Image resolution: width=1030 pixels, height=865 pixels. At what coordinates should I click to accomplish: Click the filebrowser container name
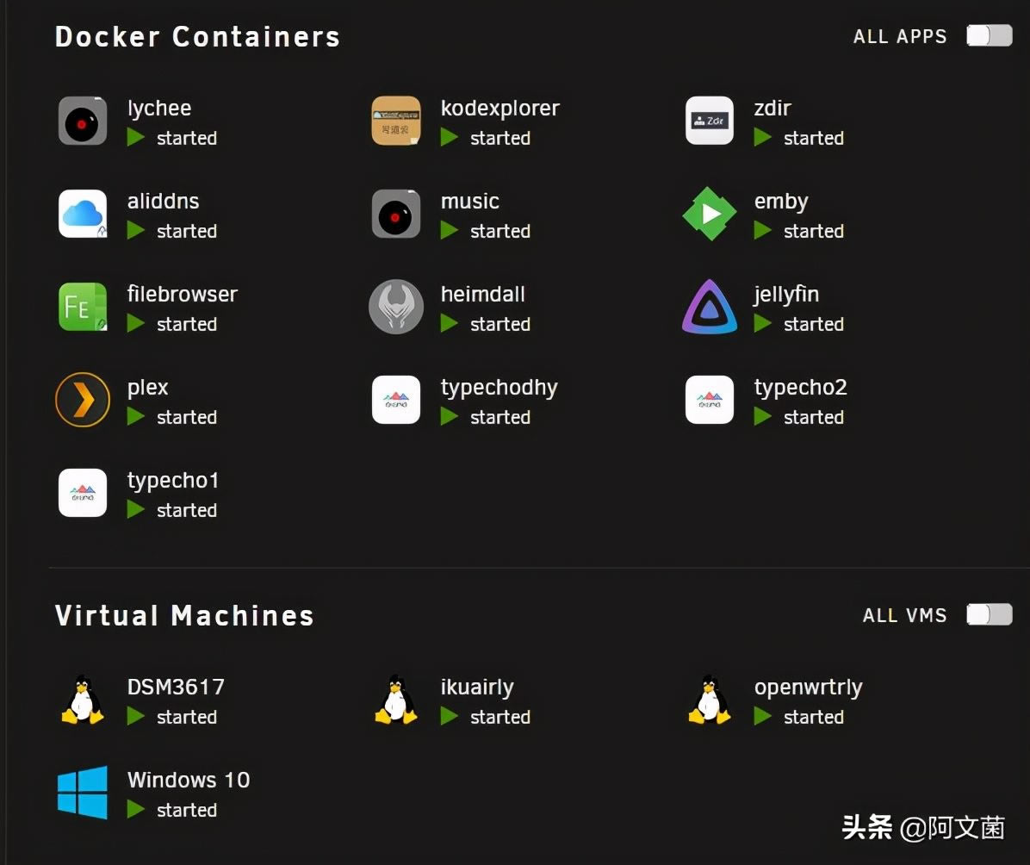point(182,294)
